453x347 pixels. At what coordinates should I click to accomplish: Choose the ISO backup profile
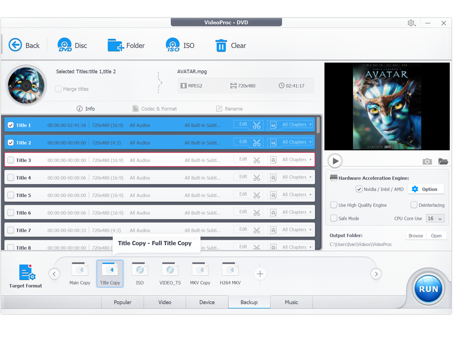140,274
